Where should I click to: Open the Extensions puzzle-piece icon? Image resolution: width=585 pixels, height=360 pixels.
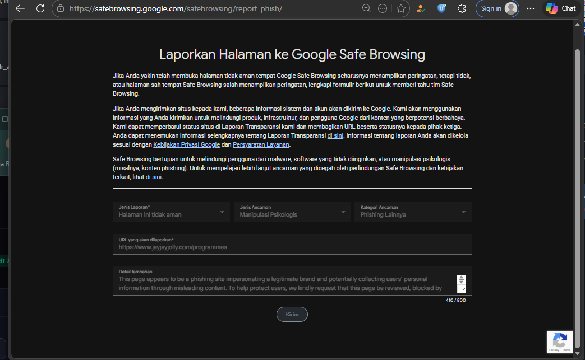pyautogui.click(x=462, y=8)
